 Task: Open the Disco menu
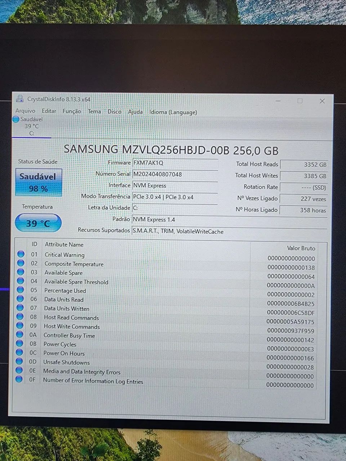[114, 112]
